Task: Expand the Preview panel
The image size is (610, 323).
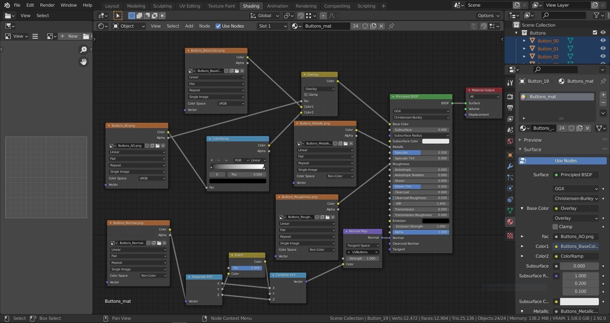Action: pos(532,140)
